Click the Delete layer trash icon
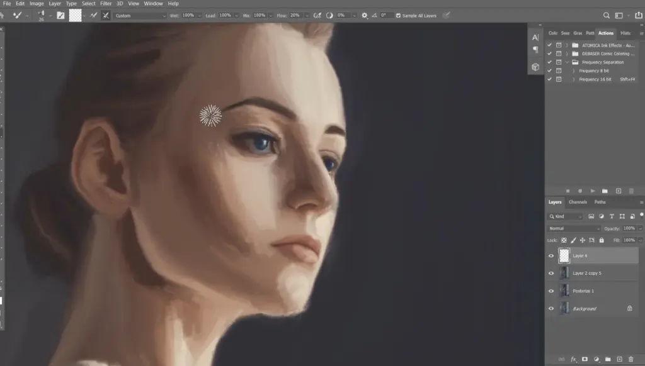This screenshot has height=366, width=645. pos(630,359)
